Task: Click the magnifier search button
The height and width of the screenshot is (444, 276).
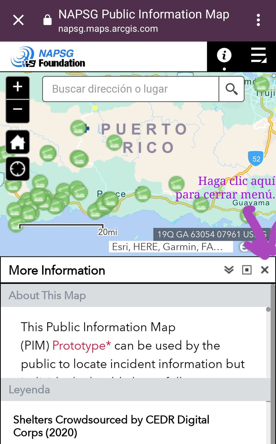Action: pyautogui.click(x=232, y=89)
